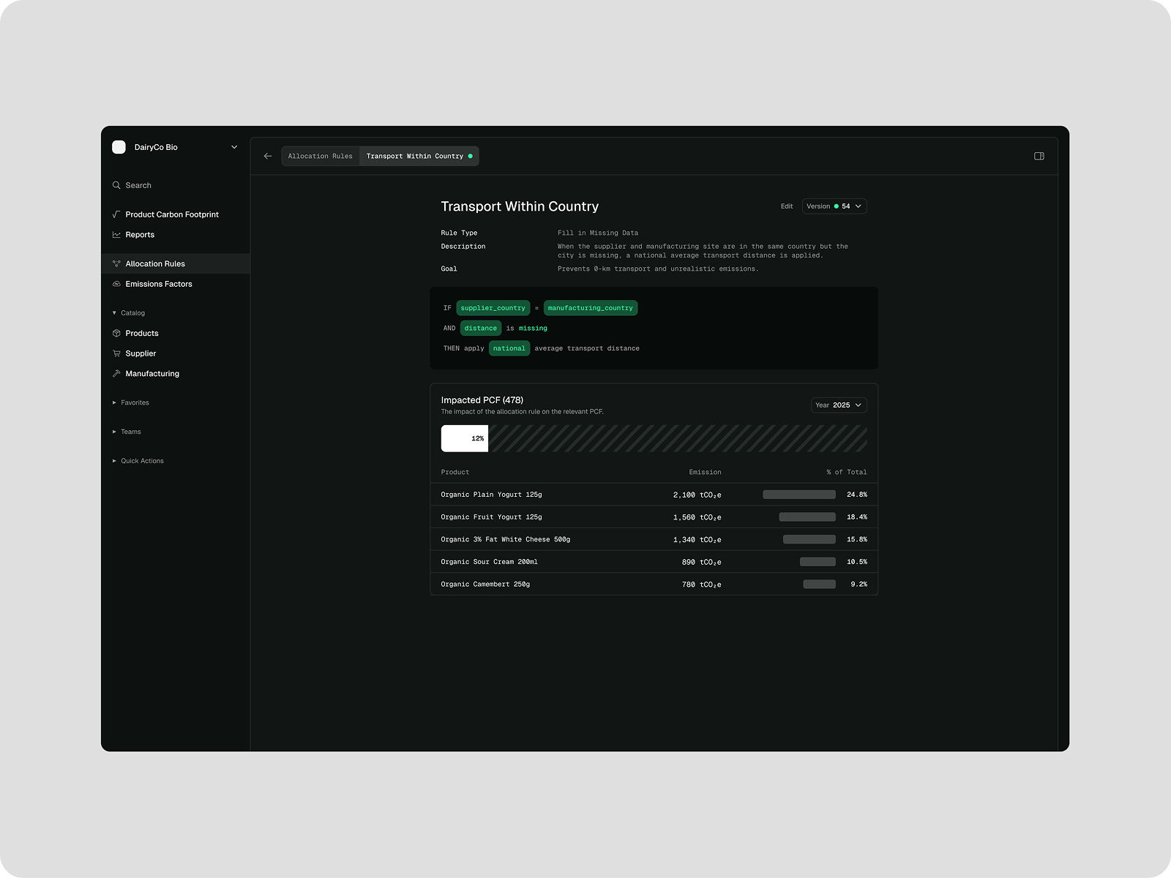Screen dimensions: 1171x878
Task: Open the Year 2025 dropdown
Action: pyautogui.click(x=839, y=405)
